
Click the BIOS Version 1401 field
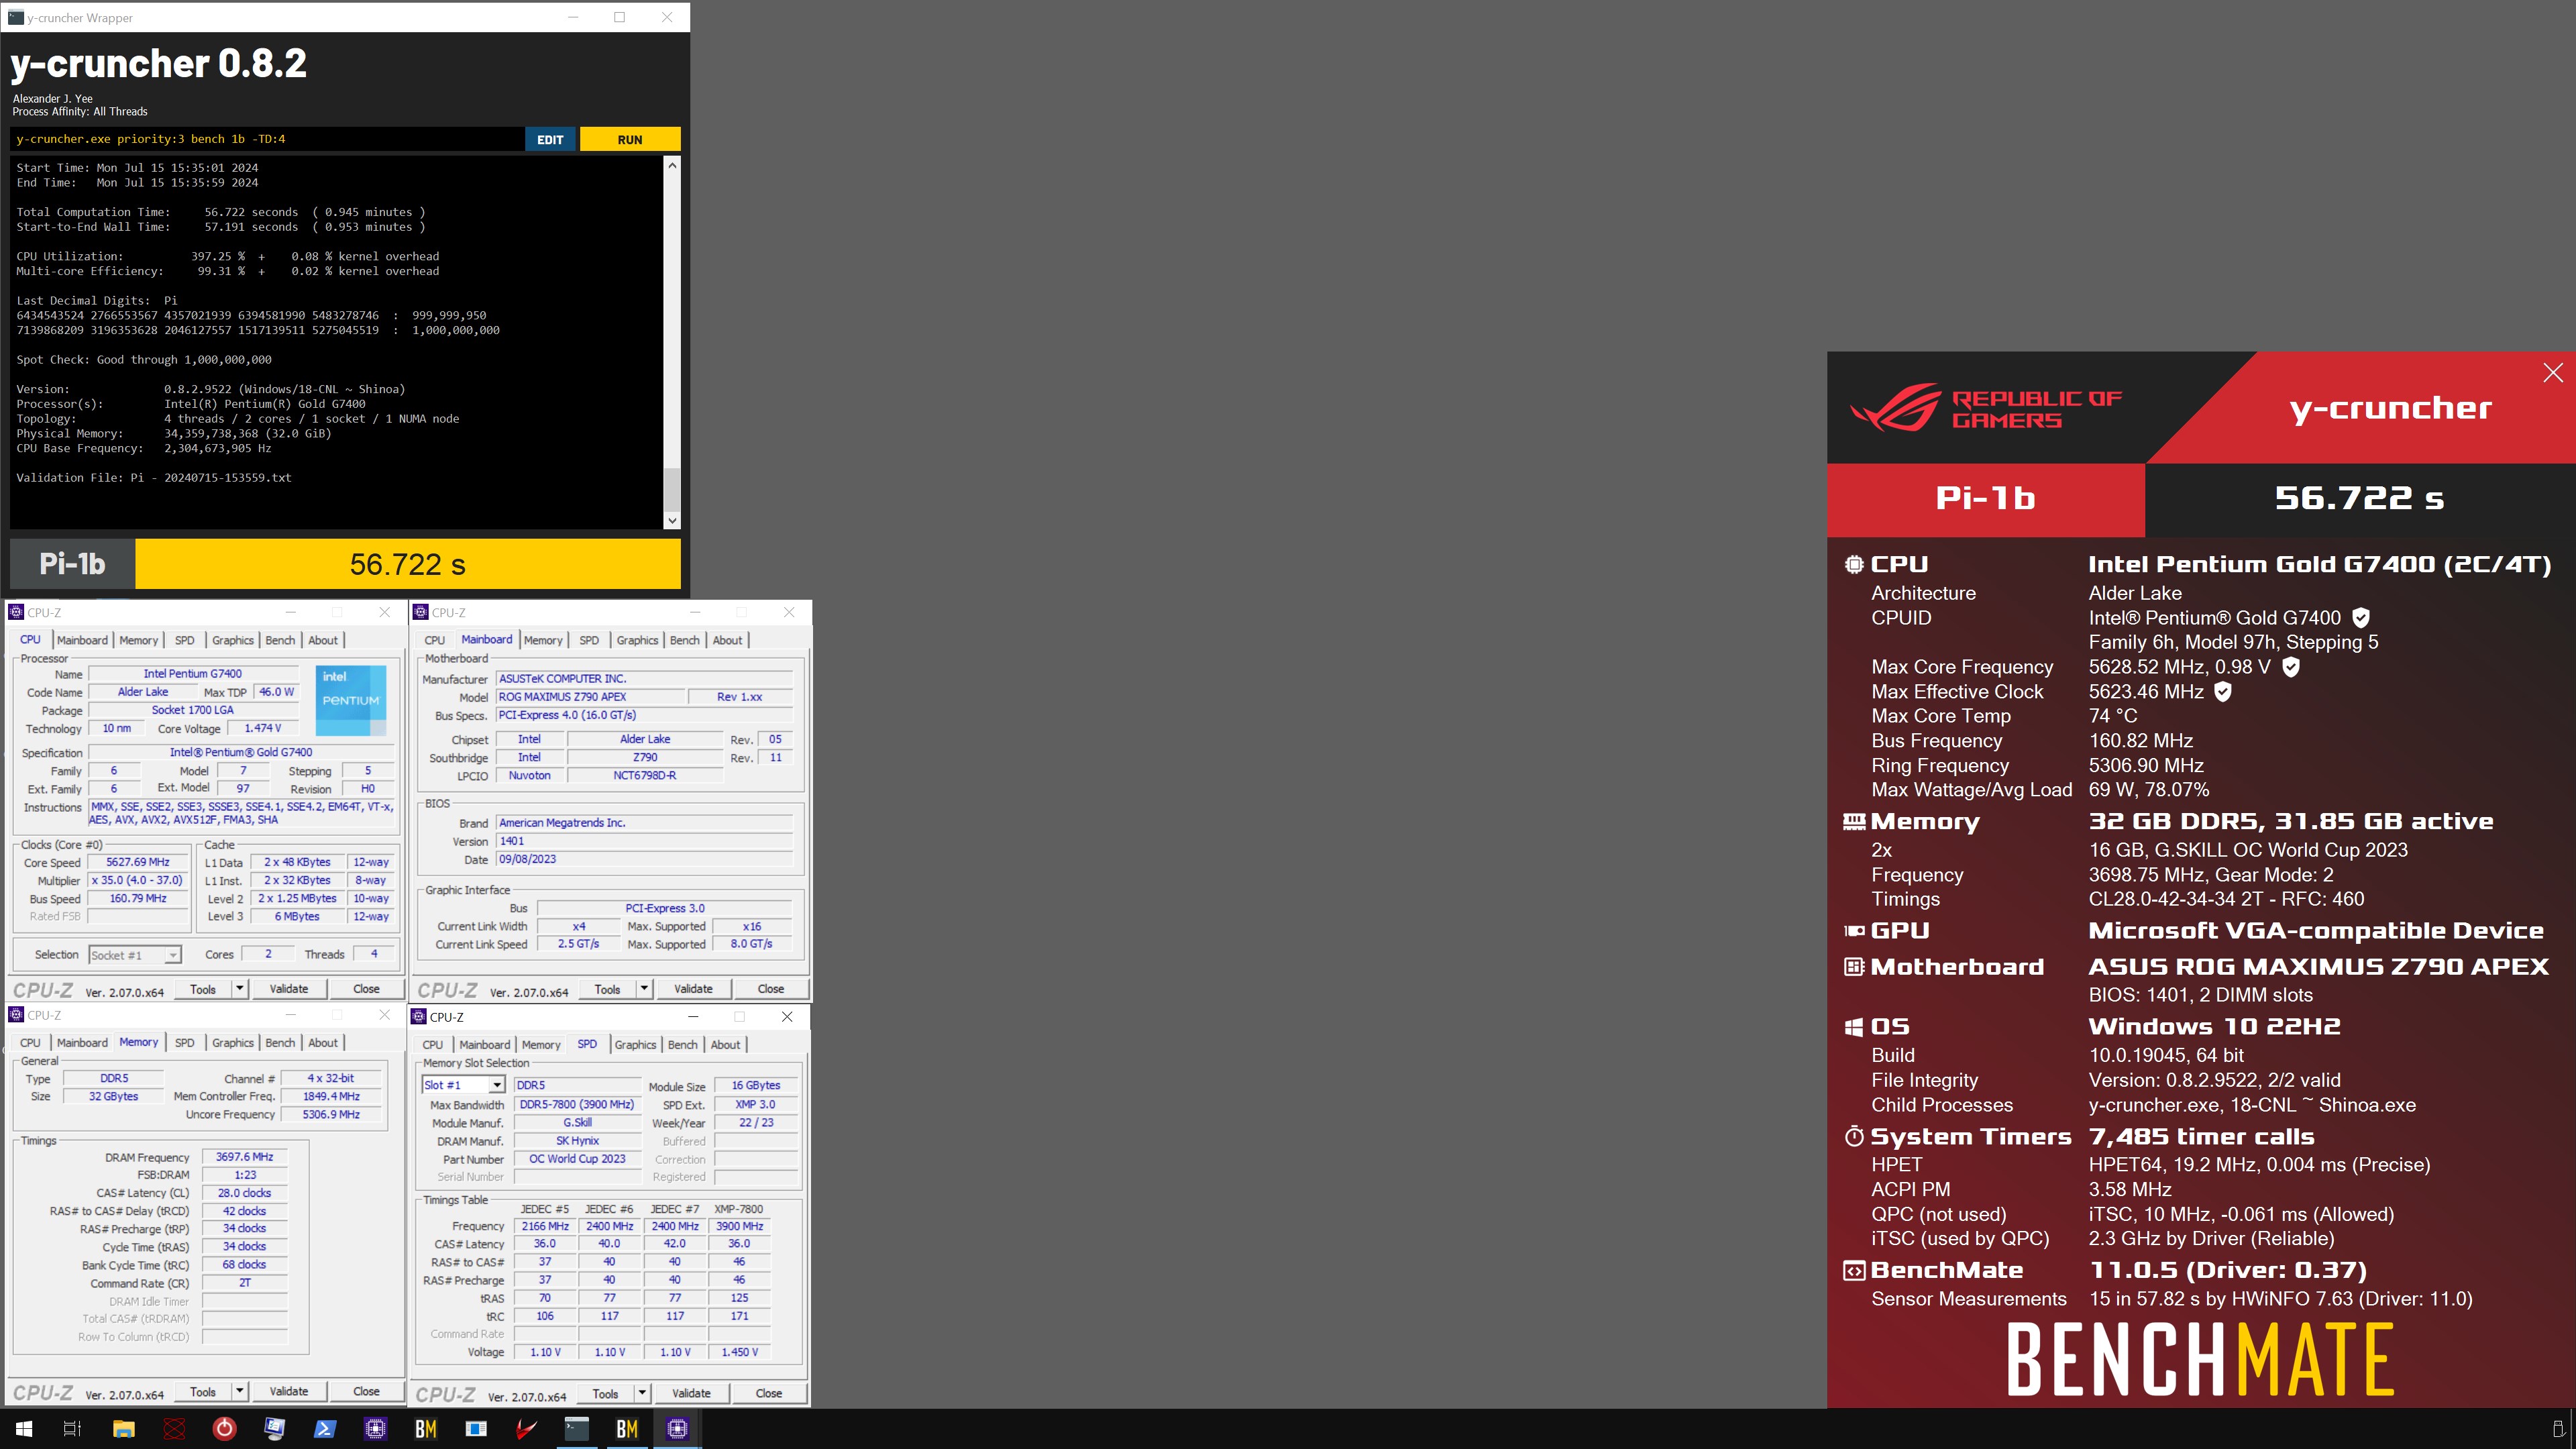click(x=644, y=841)
